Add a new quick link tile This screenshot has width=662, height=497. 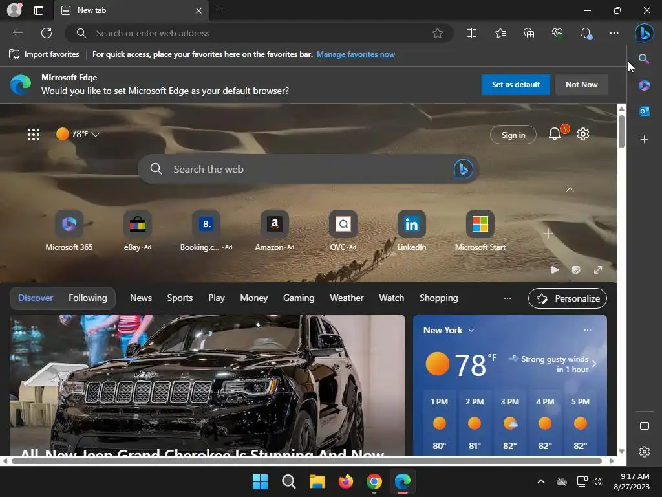548,234
